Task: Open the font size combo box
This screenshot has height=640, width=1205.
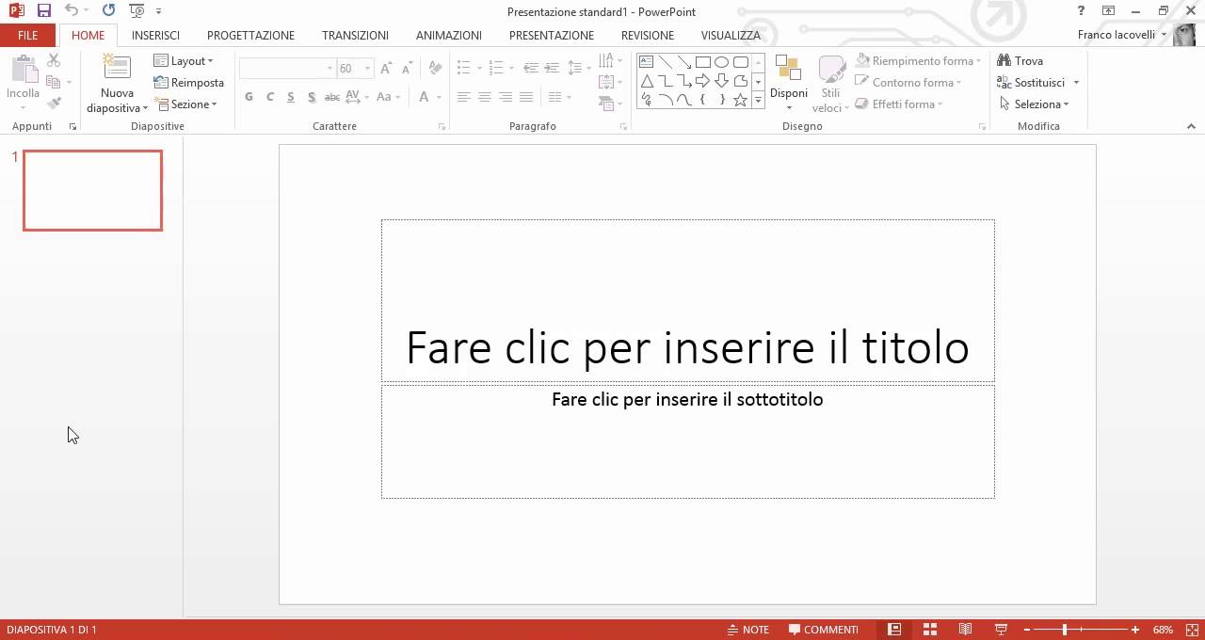Action: coord(355,69)
